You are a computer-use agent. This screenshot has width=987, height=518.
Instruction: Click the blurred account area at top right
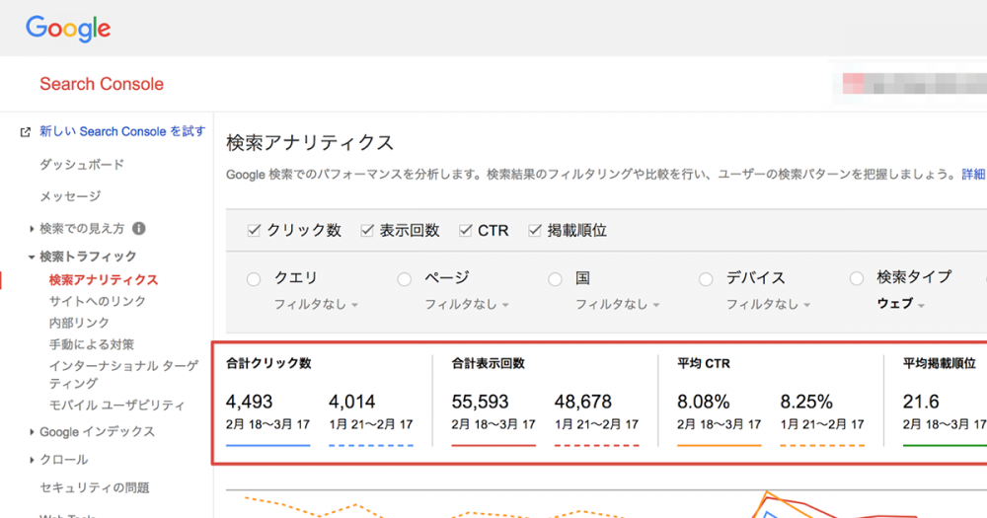pyautogui.click(x=914, y=84)
